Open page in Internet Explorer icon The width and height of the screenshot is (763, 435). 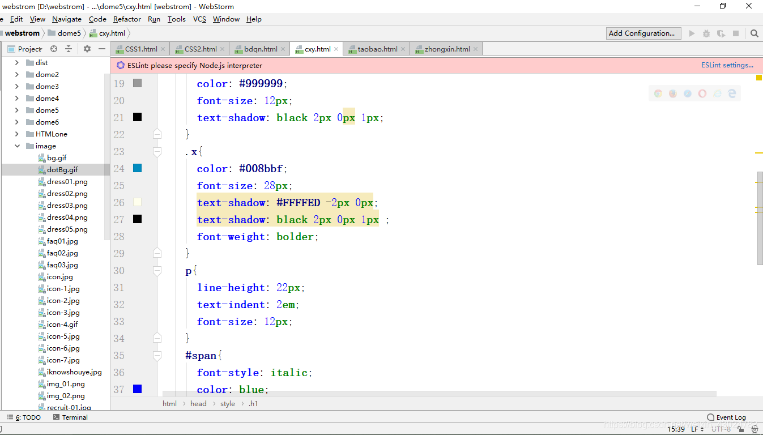click(x=717, y=93)
